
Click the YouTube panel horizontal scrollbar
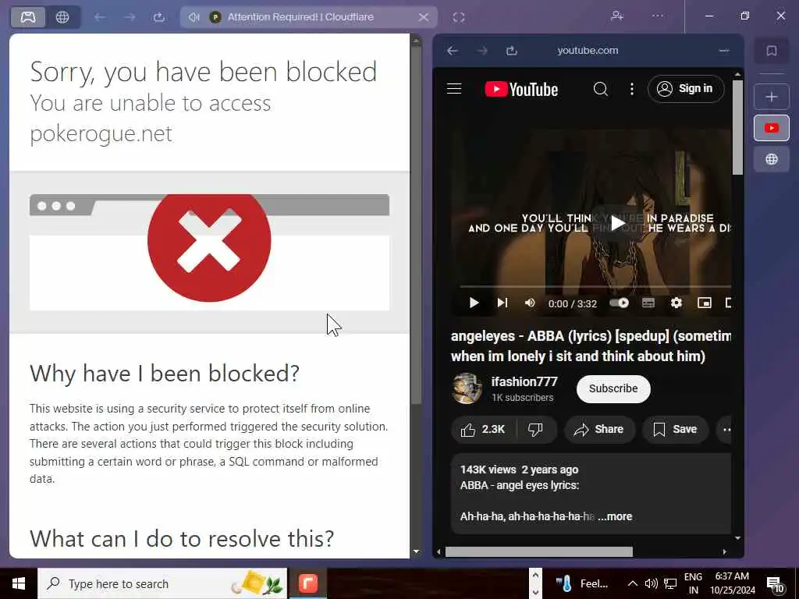click(538, 551)
